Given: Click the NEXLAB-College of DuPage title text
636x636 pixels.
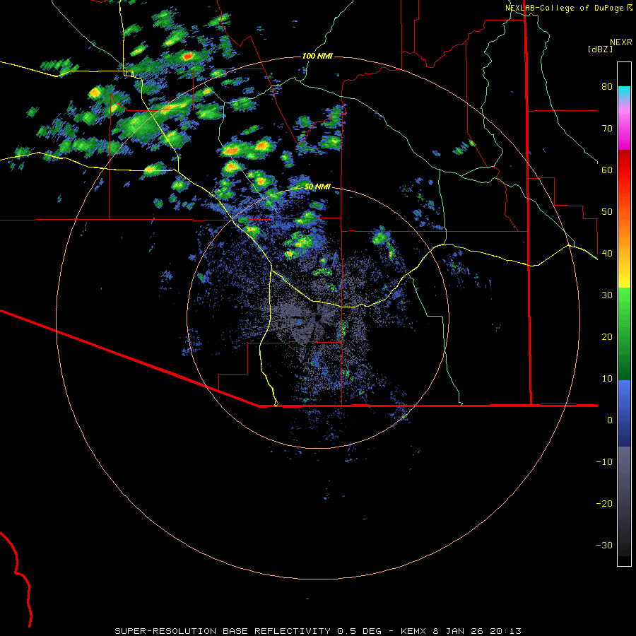Looking at the screenshot, I should click(564, 8).
